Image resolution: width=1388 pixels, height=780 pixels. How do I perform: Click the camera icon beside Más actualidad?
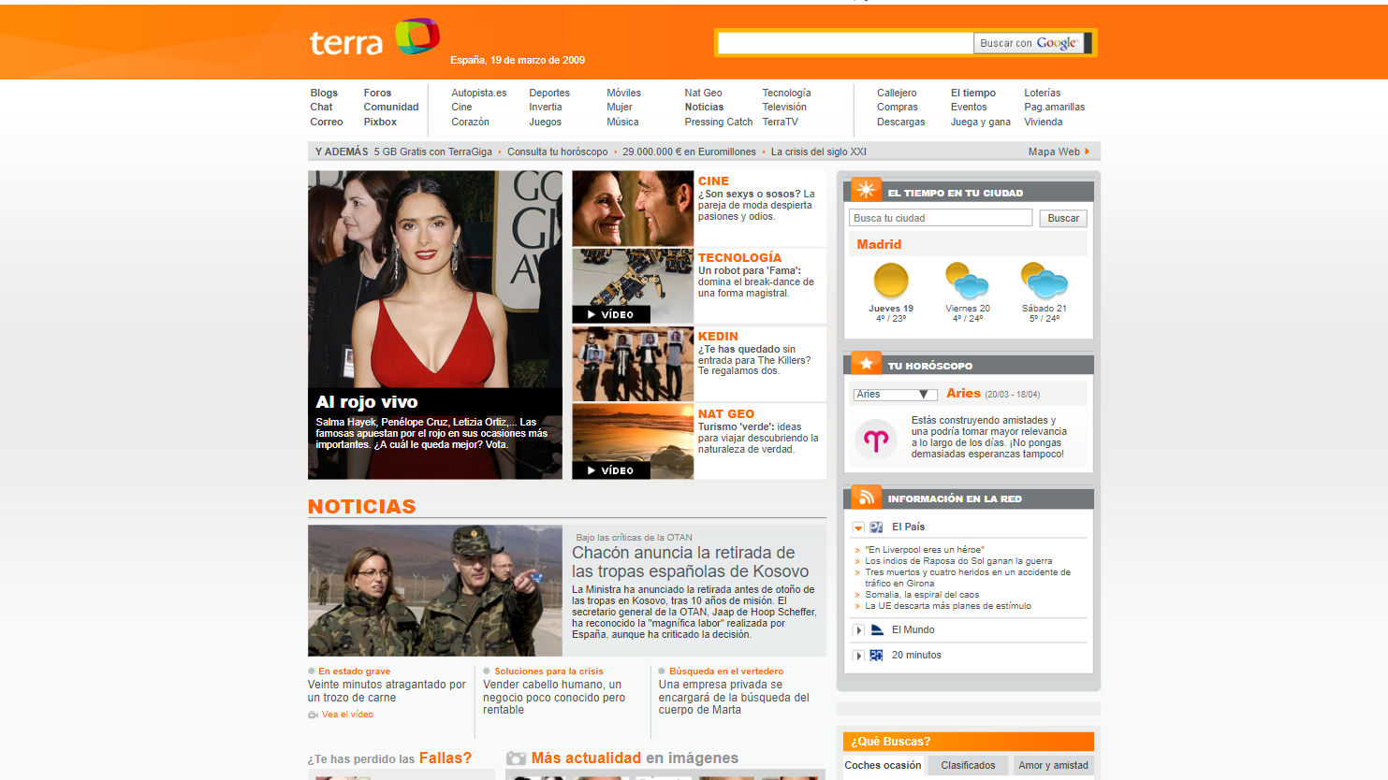tap(516, 758)
